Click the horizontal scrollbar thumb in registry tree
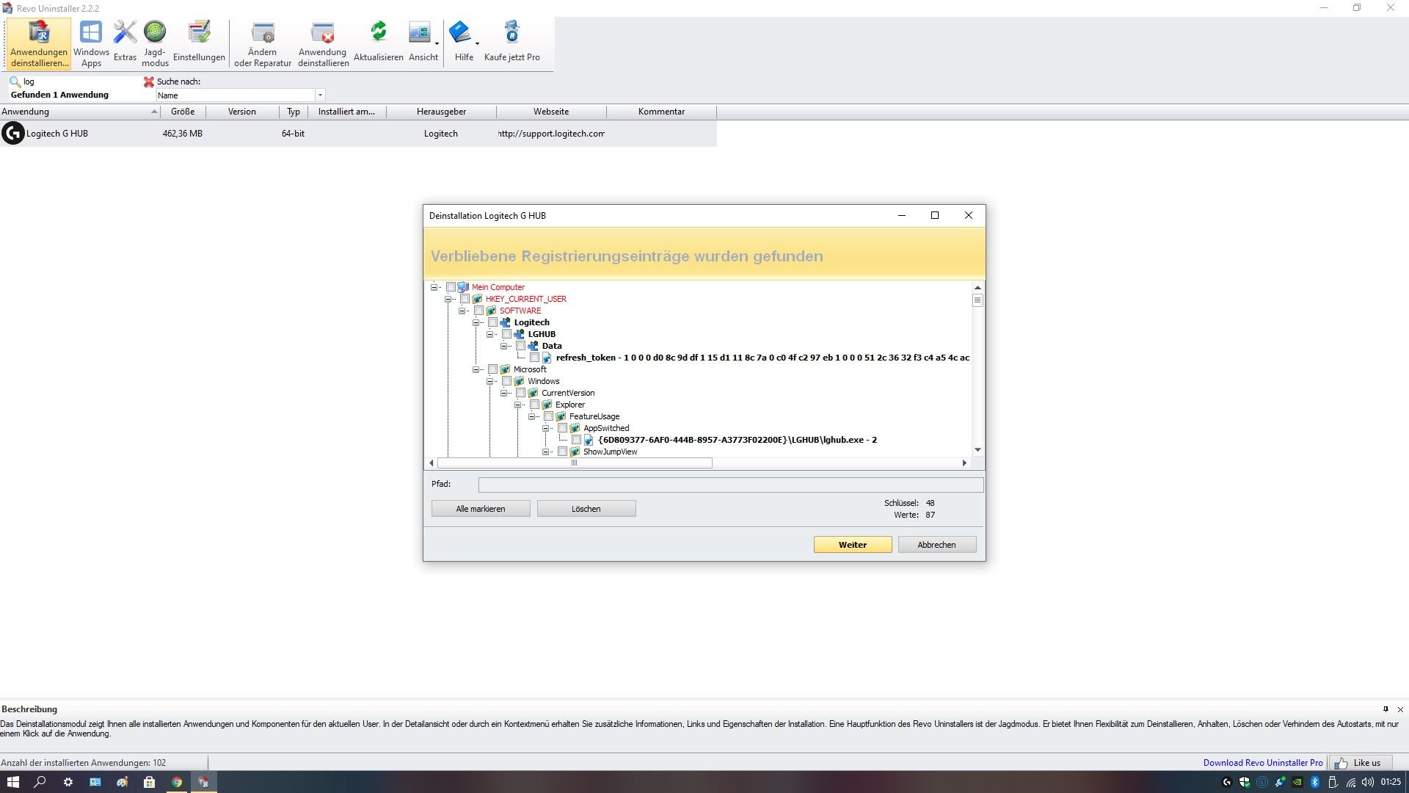 pos(575,463)
